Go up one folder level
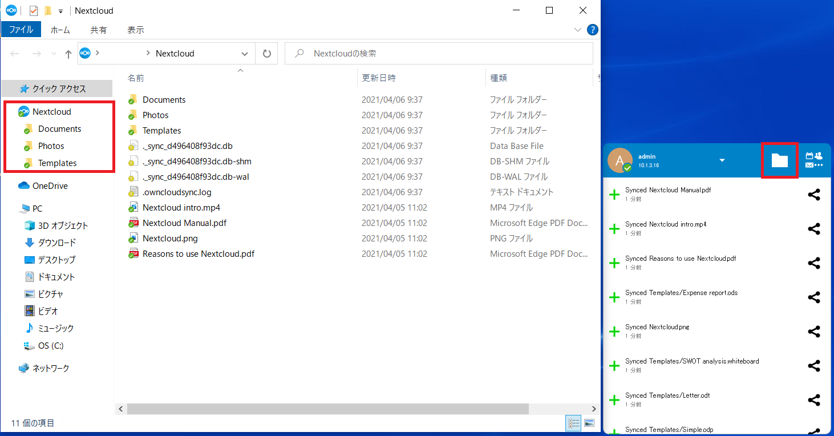Screen dimensions: 834x436 tap(68, 54)
